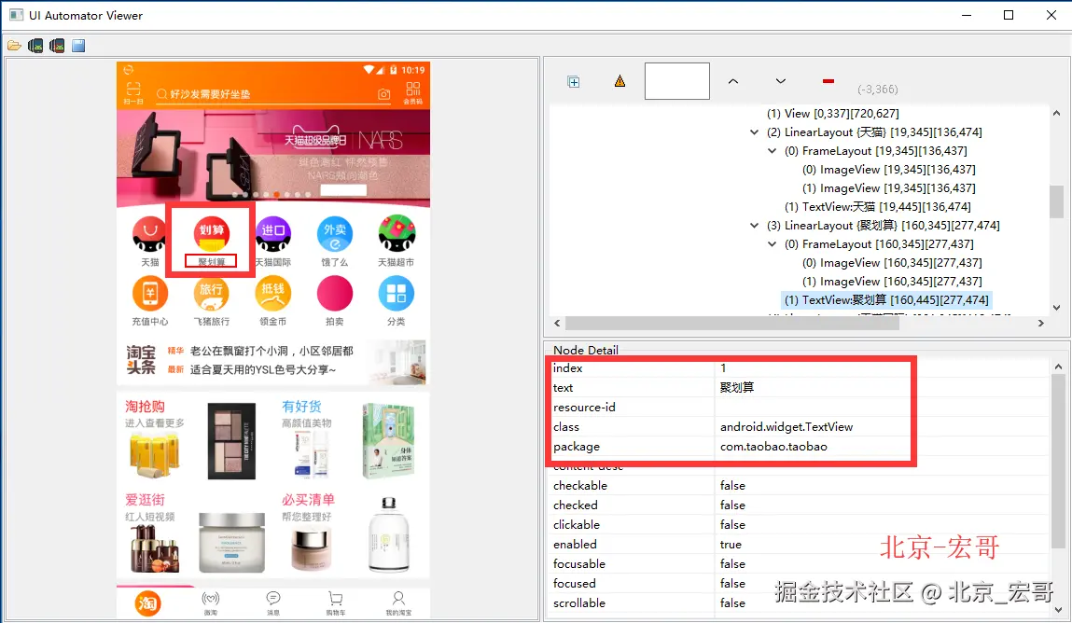Screen dimensions: 1072x623
Task: Select the TextView:聚划算 tree row
Action: click(886, 300)
